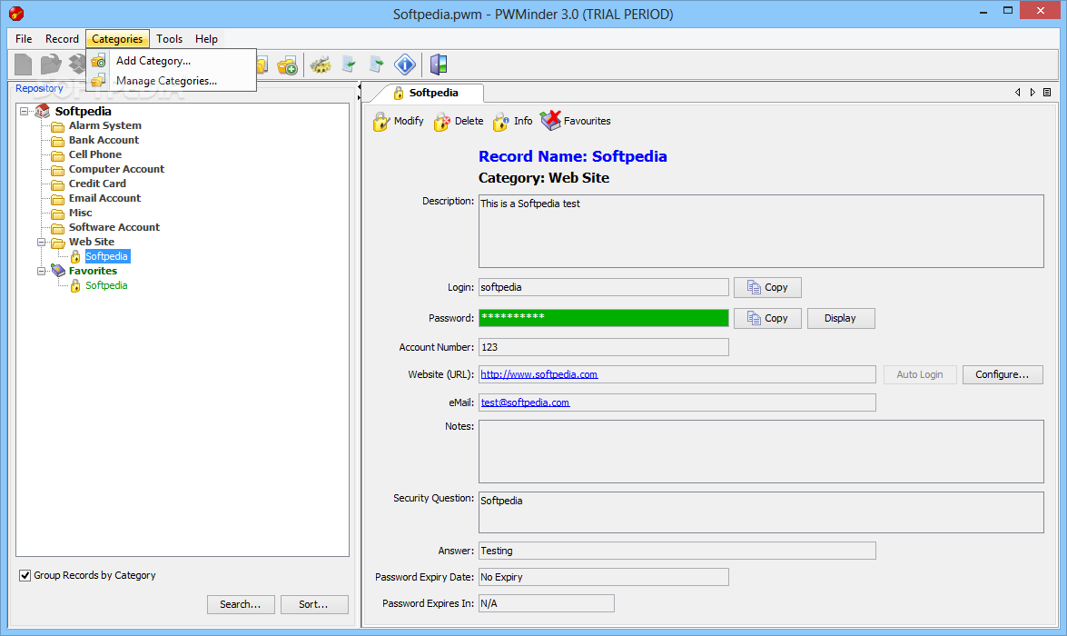Choose Manage Categories... from the menu
Image resolution: width=1067 pixels, height=636 pixels.
(x=172, y=80)
